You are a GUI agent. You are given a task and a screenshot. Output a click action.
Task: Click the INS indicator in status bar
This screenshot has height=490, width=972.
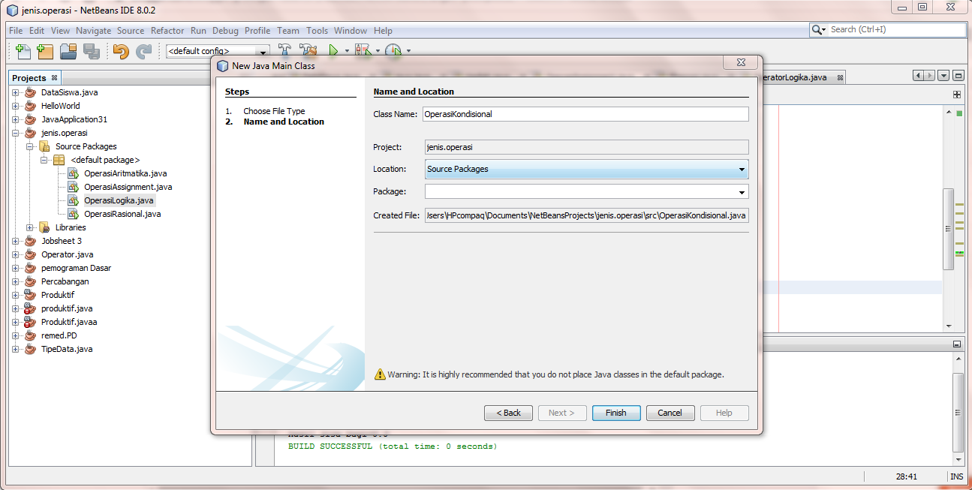[x=956, y=476]
